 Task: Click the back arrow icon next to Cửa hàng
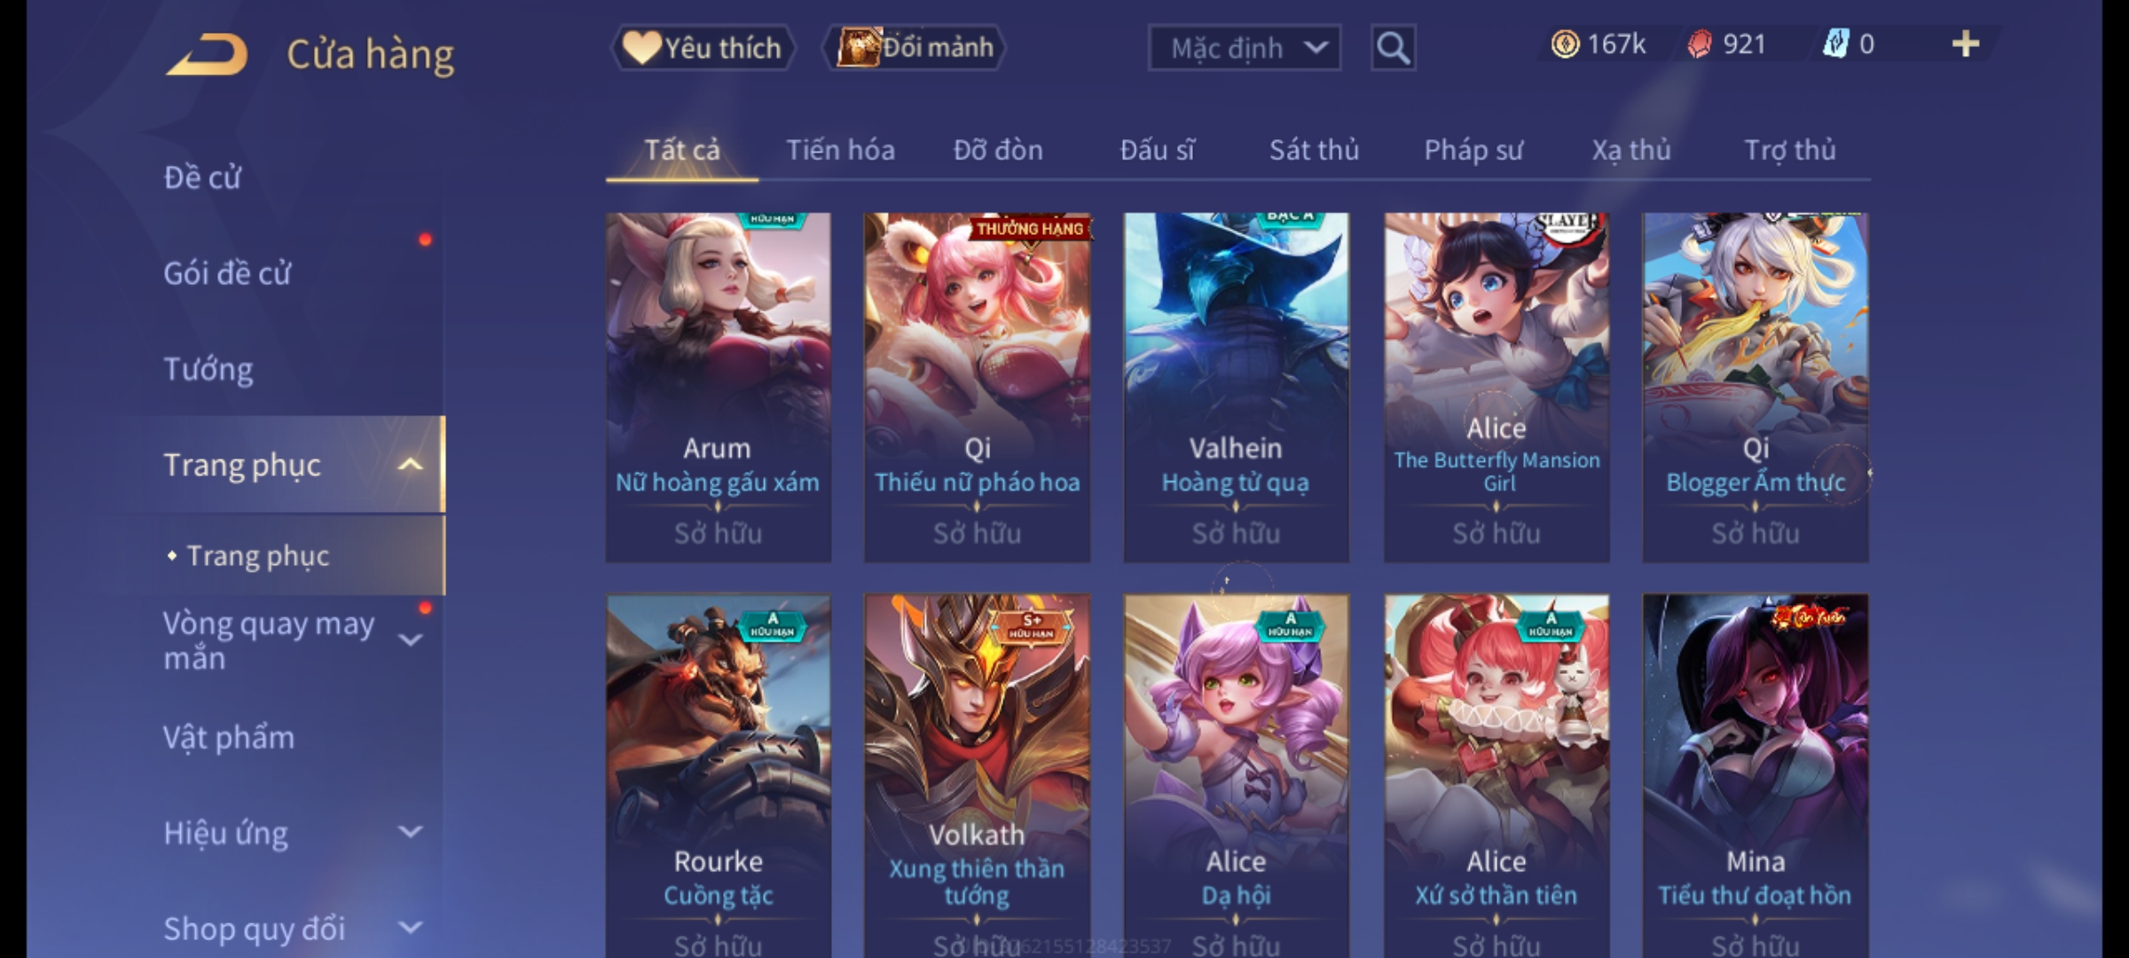pyautogui.click(x=208, y=54)
